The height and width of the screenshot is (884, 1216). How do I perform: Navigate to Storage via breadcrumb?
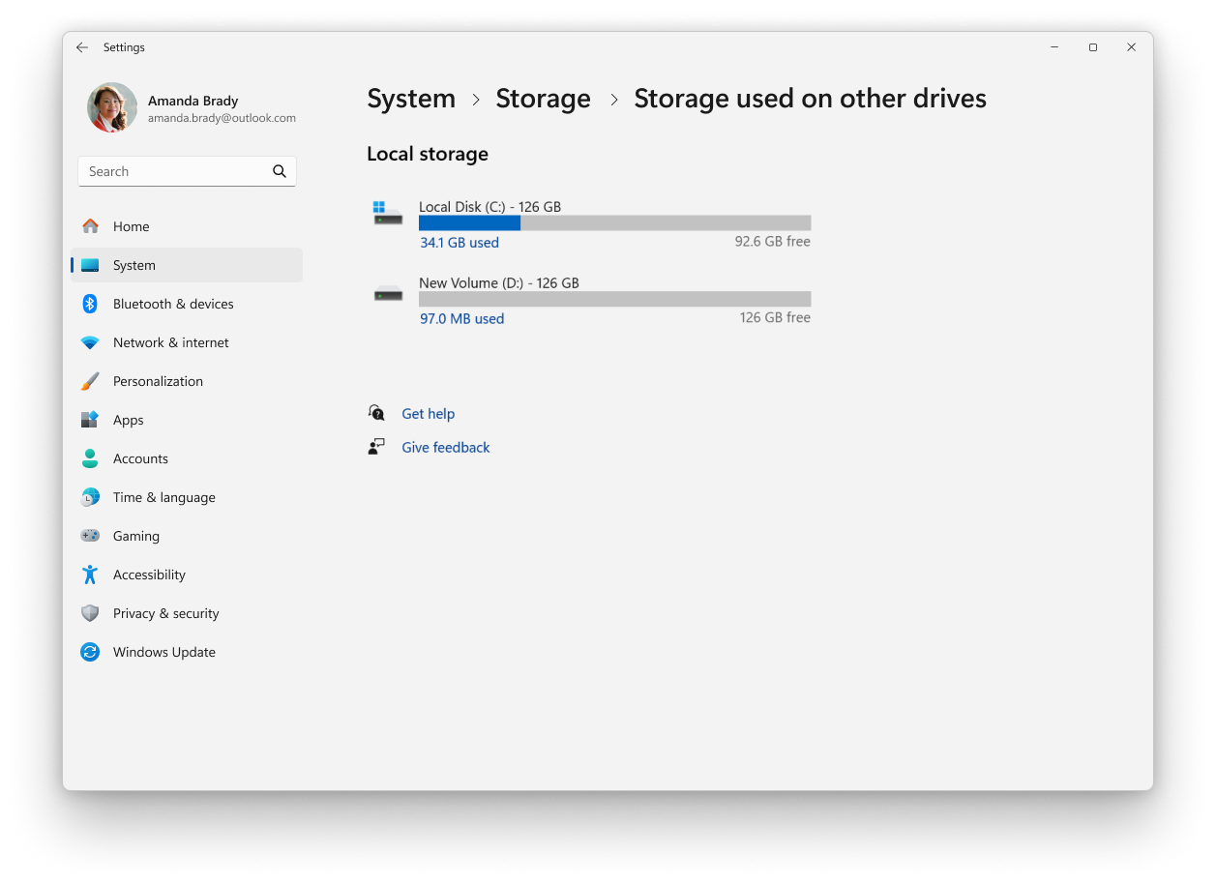[x=543, y=98]
